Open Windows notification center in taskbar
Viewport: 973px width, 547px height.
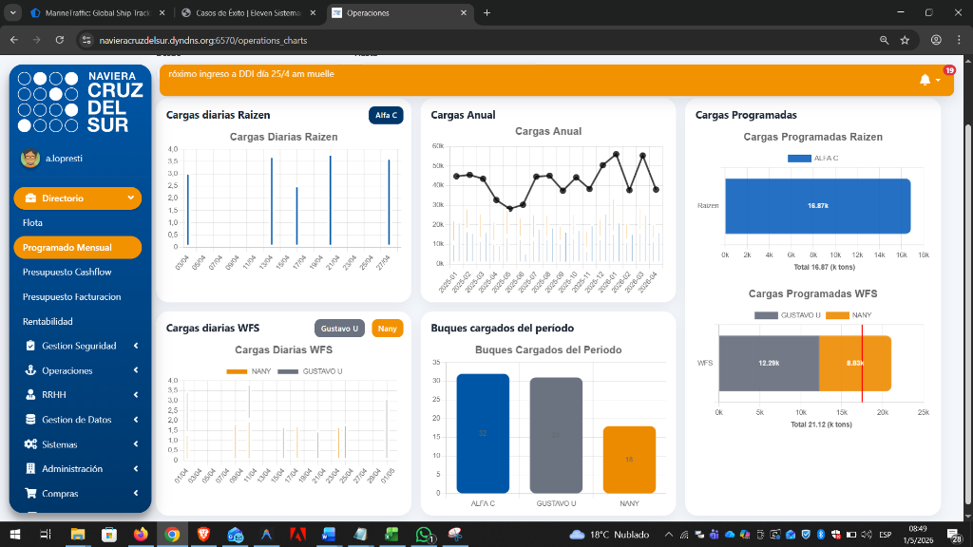tap(954, 534)
